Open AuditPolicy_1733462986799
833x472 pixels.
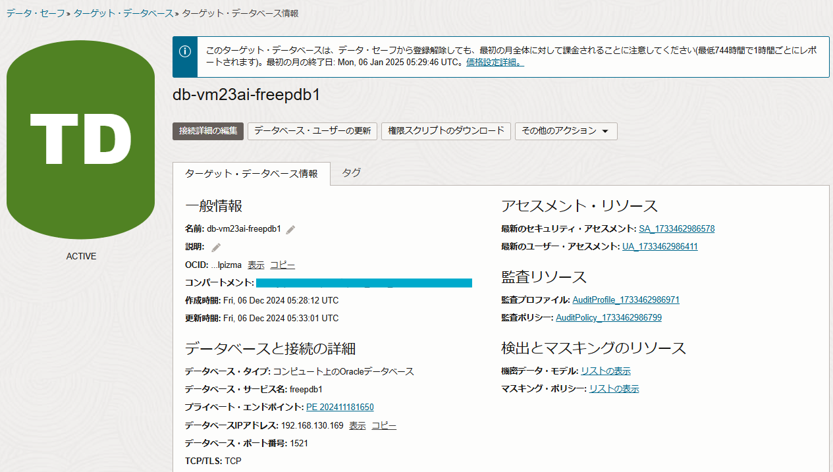click(x=609, y=317)
